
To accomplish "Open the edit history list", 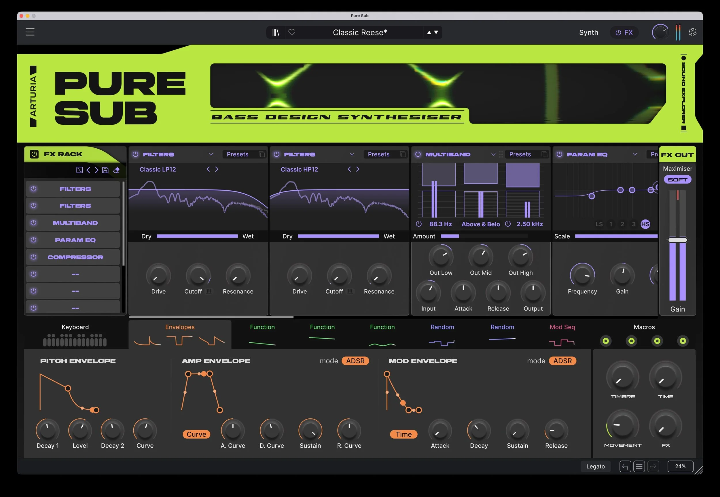I will (639, 466).
